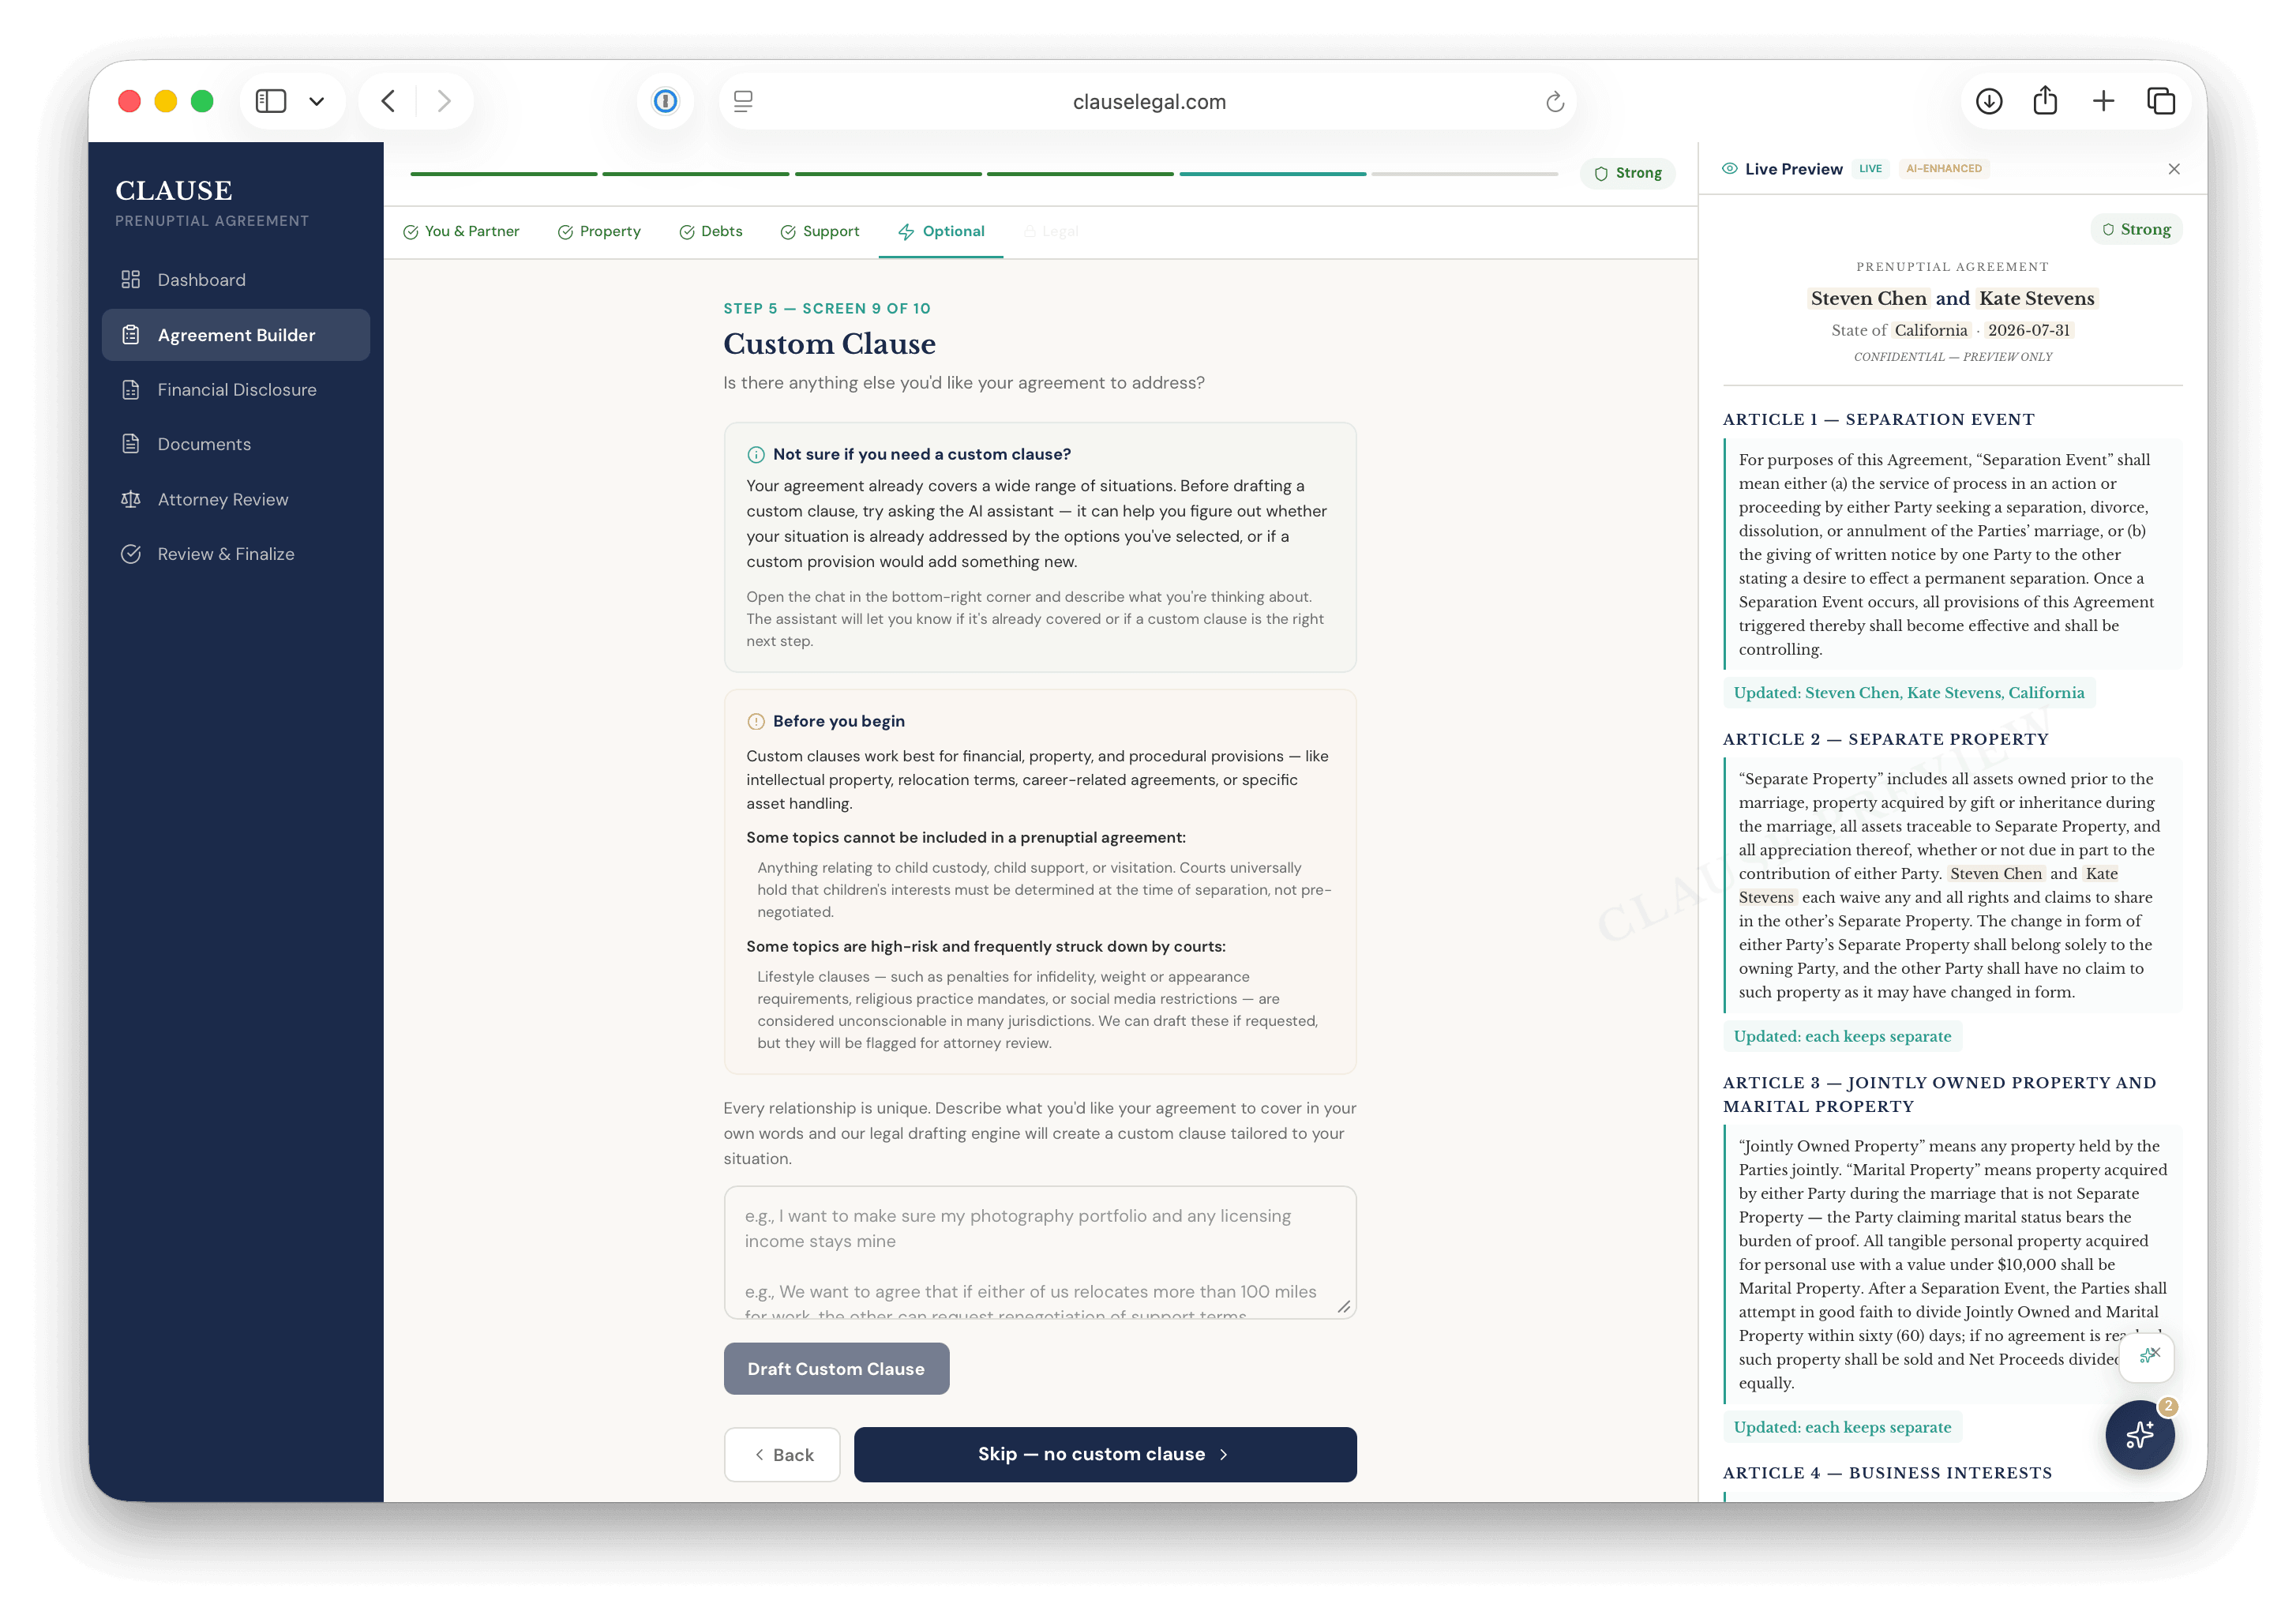Viewport: 2296px width, 1619px height.
Task: Click the fifth teal progress bar segment
Action: (1272, 174)
